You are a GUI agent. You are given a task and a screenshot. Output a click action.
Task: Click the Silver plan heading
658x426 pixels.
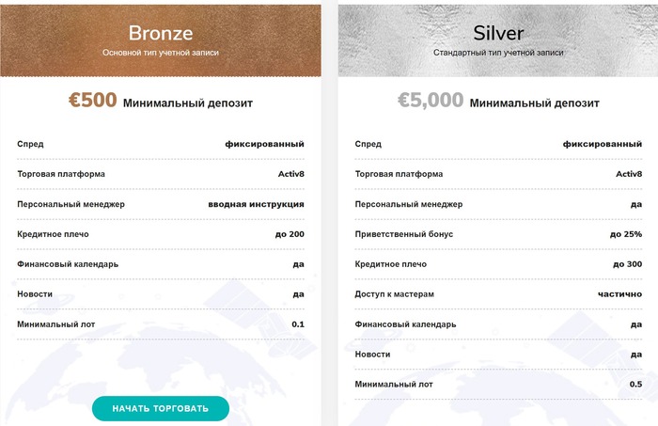tap(499, 33)
